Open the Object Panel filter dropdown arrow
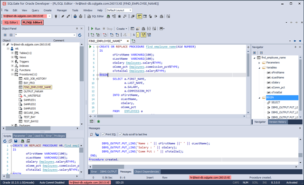 click(x=74, y=35)
